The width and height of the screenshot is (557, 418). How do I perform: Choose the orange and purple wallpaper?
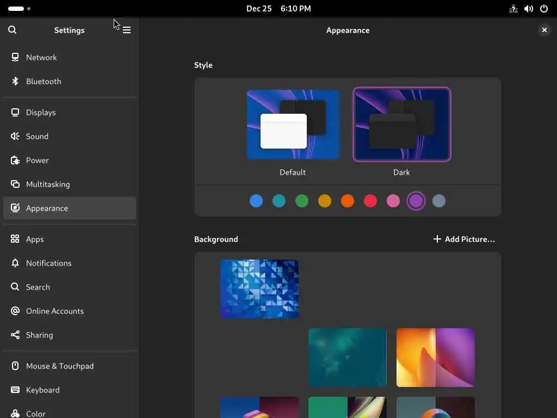(436, 358)
